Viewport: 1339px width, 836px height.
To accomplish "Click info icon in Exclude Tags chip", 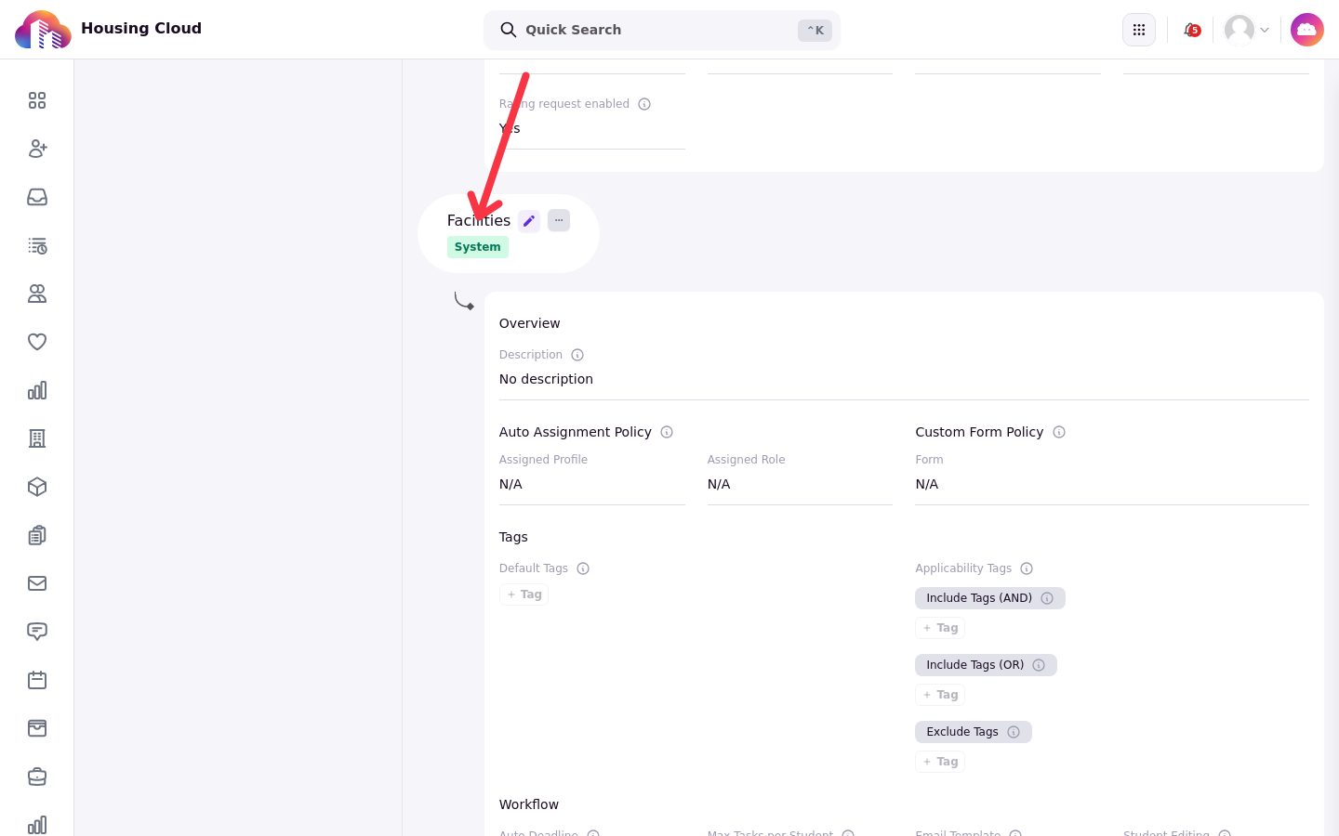I will pyautogui.click(x=1014, y=732).
